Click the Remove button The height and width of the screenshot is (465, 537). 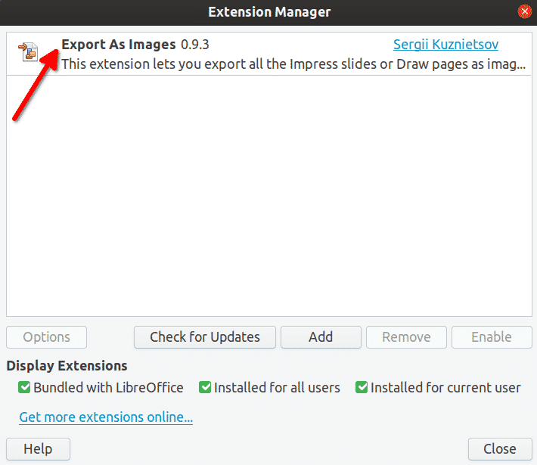coord(406,337)
